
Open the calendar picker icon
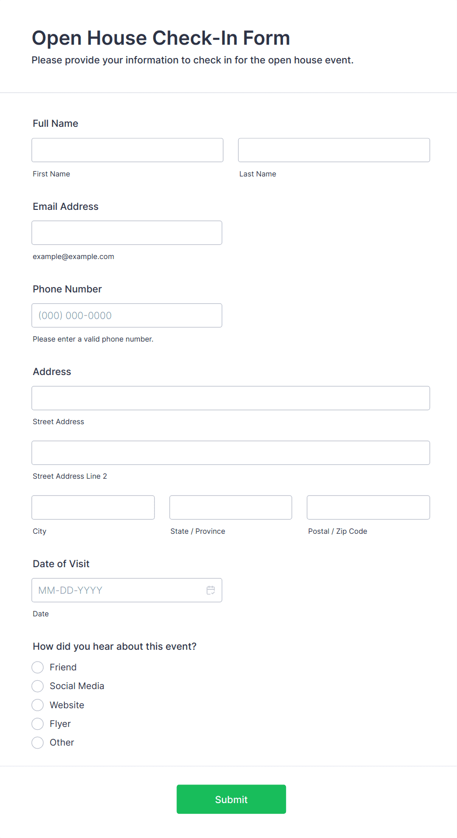pyautogui.click(x=211, y=590)
